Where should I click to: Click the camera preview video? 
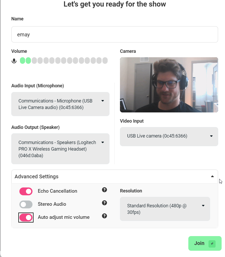tap(169, 85)
